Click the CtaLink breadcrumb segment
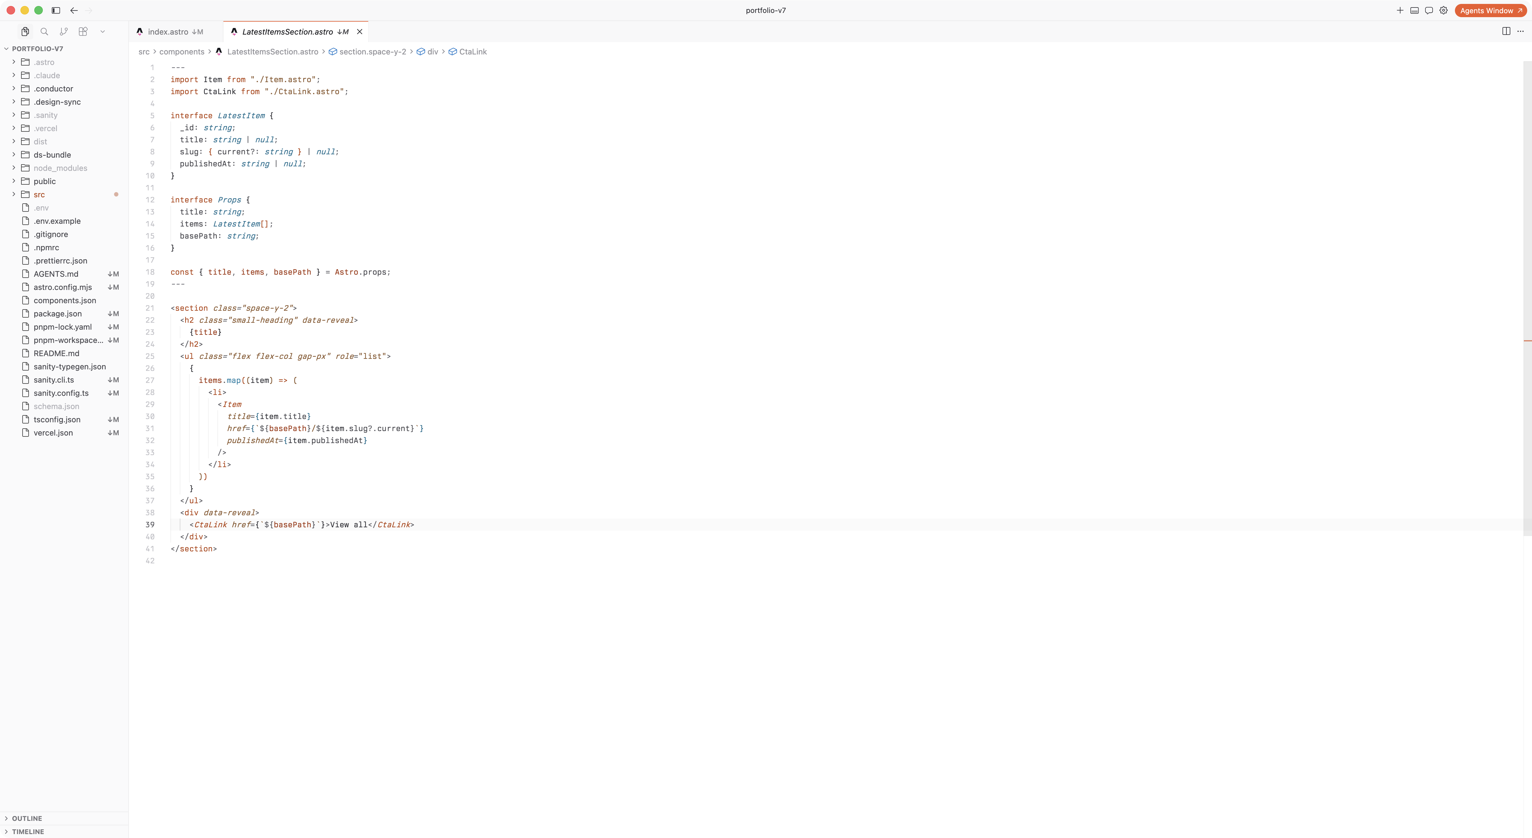The height and width of the screenshot is (838, 1532). coord(467,52)
